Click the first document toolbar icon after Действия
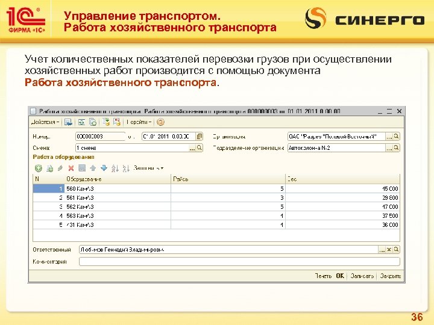The height and width of the screenshot is (325, 434). [68, 122]
